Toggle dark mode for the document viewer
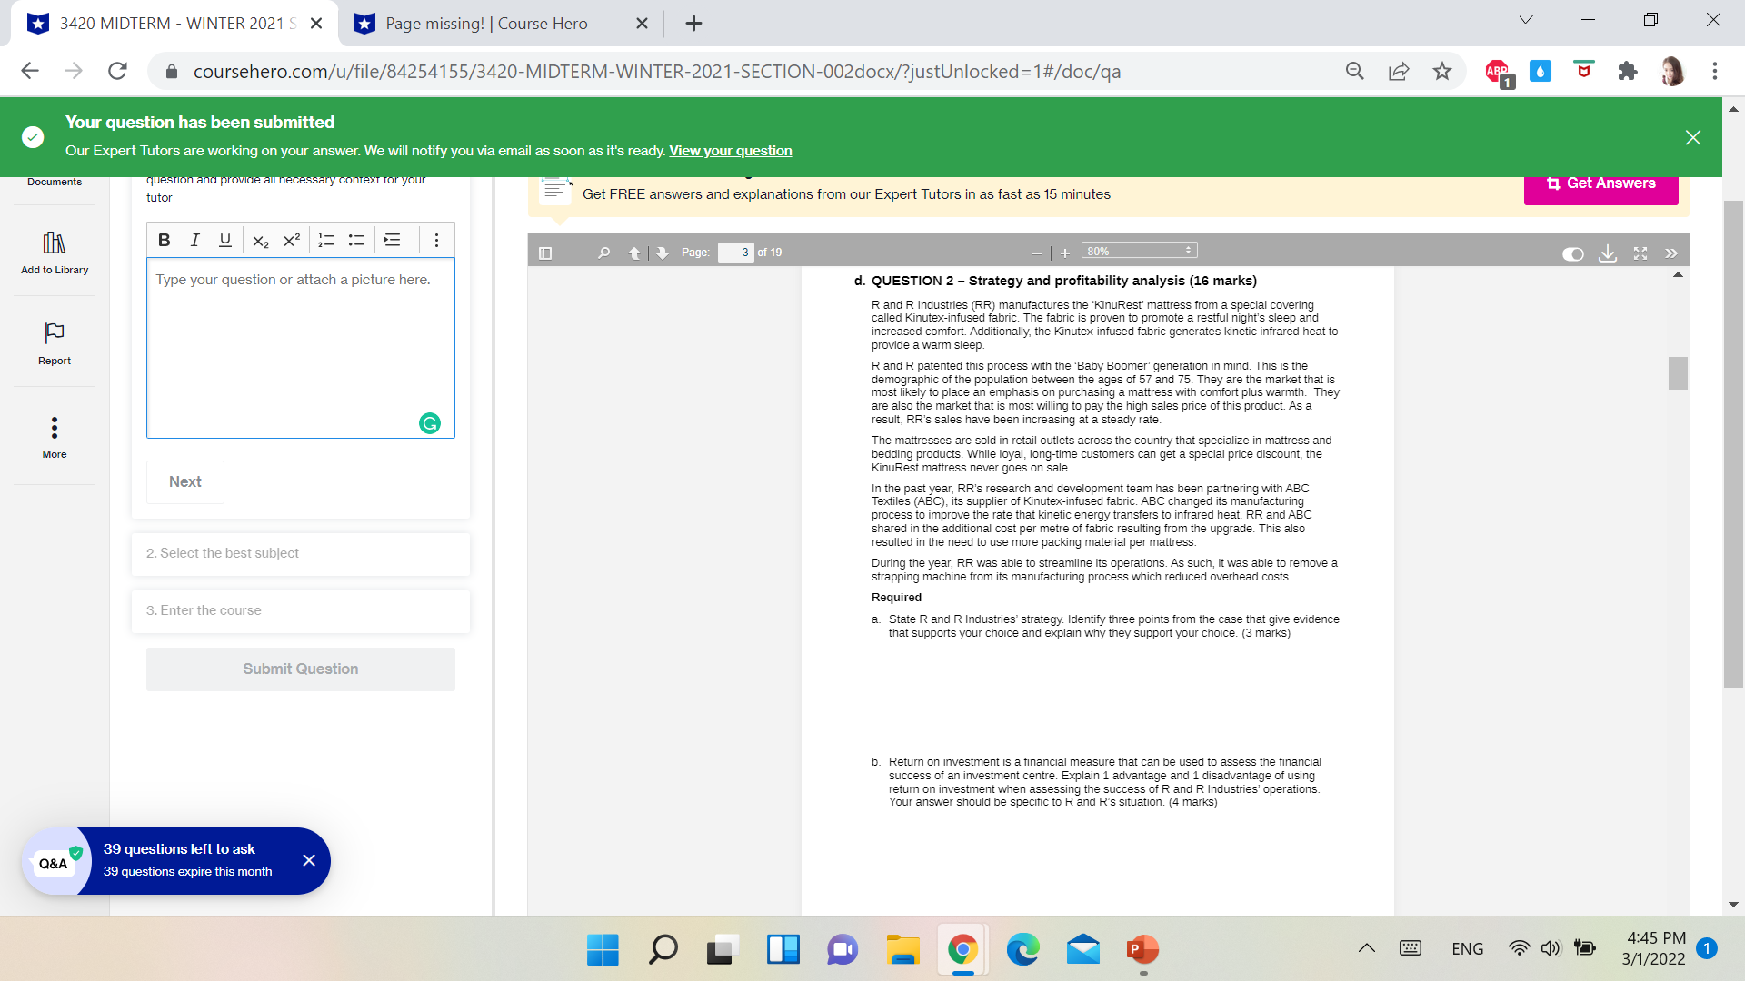This screenshot has width=1745, height=981. [x=1572, y=254]
